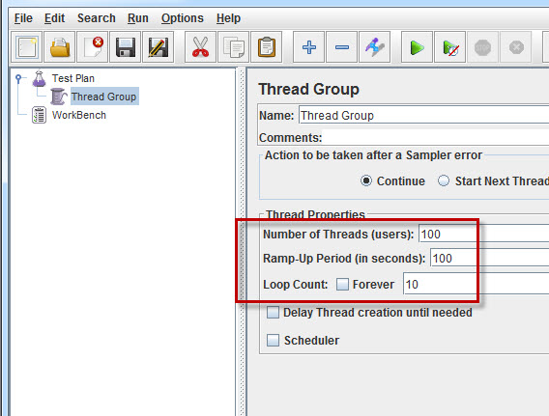Click the Toggle tree wand icon
The height and width of the screenshot is (416, 549).
point(375,47)
